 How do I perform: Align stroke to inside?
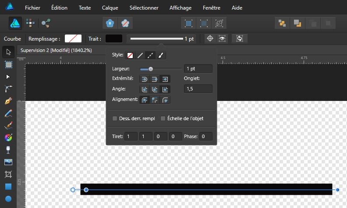point(155,100)
